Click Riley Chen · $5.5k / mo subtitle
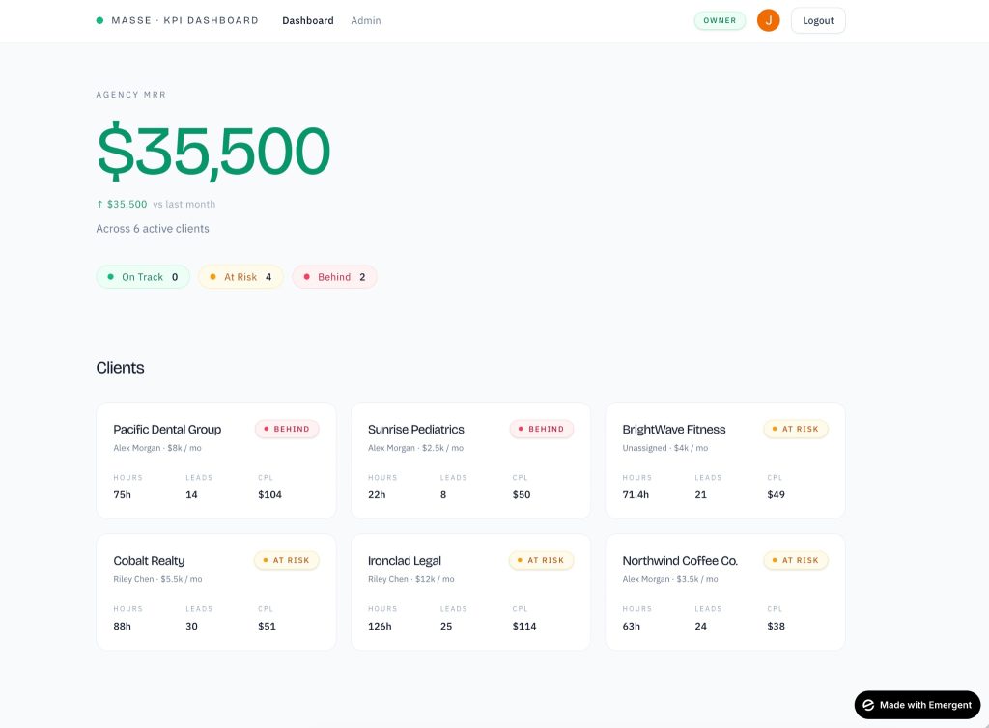This screenshot has width=989, height=728. [157, 579]
